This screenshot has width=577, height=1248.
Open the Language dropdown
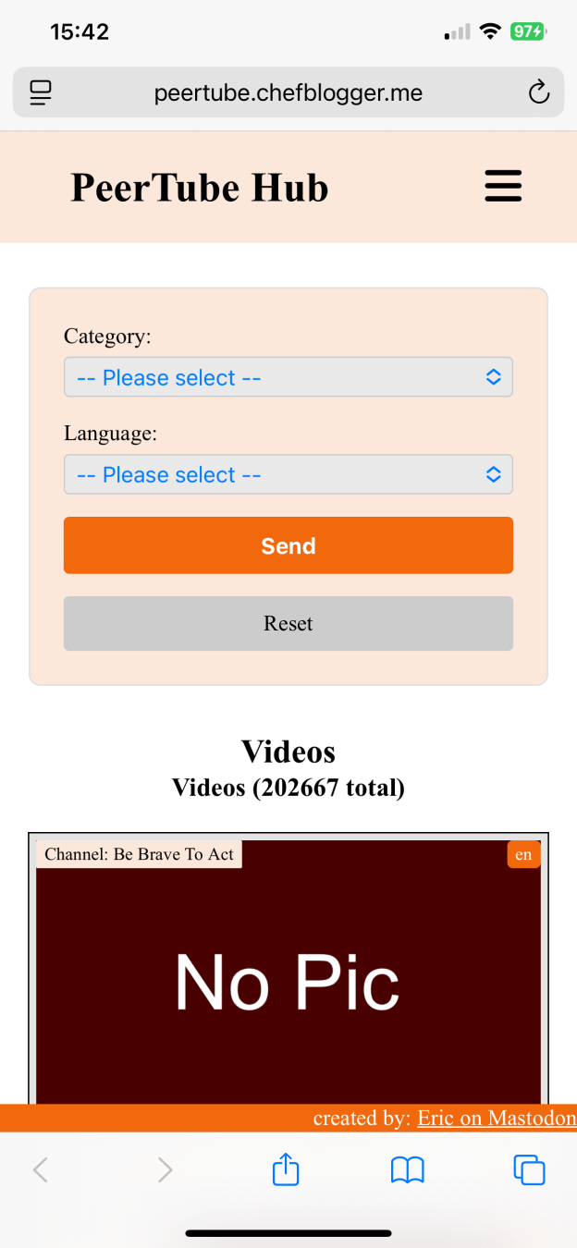coord(288,474)
